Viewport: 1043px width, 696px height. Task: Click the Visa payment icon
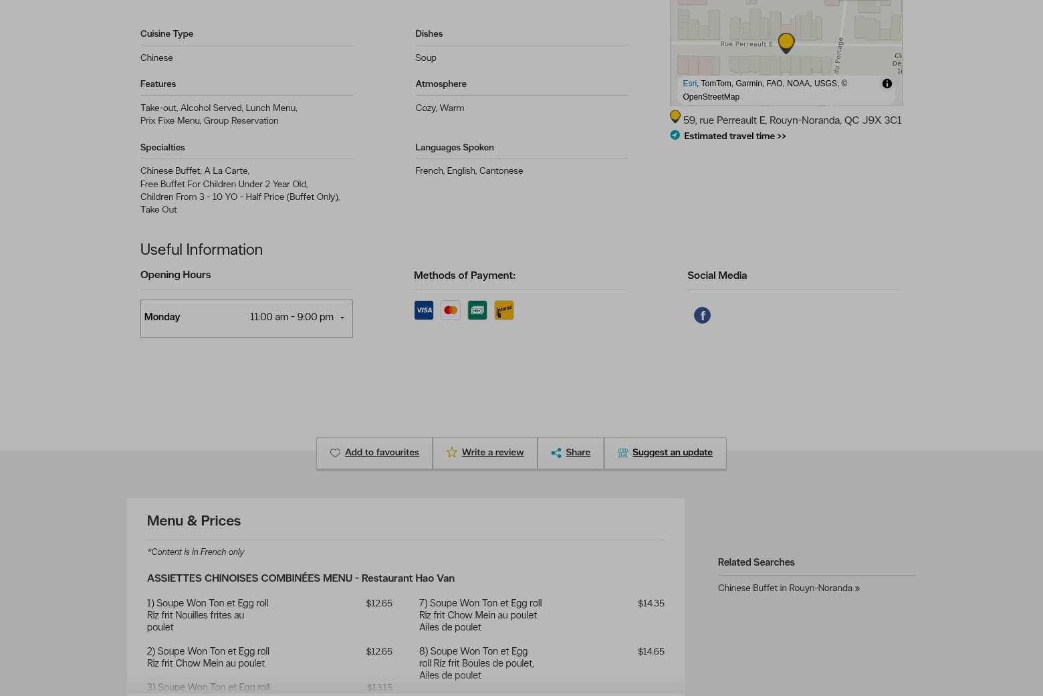(424, 310)
